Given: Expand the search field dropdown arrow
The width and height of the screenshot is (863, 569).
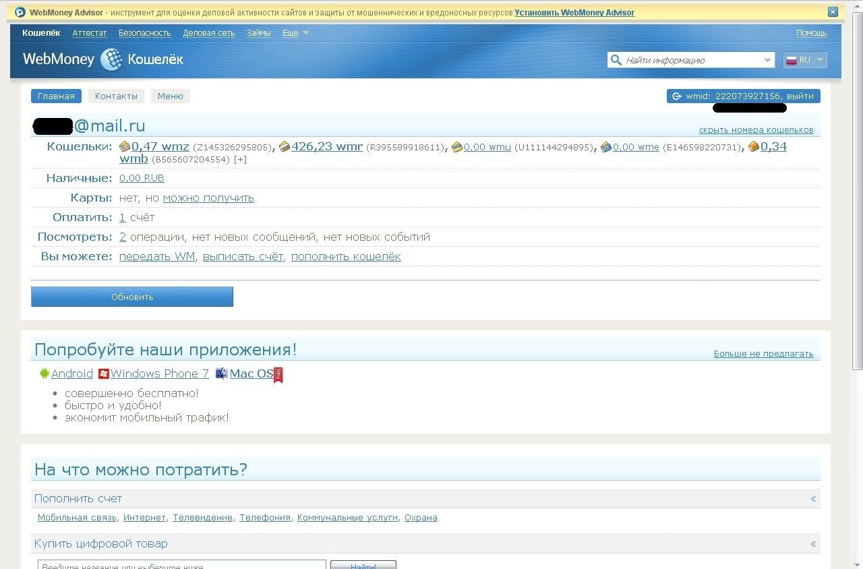Looking at the screenshot, I should tap(768, 60).
